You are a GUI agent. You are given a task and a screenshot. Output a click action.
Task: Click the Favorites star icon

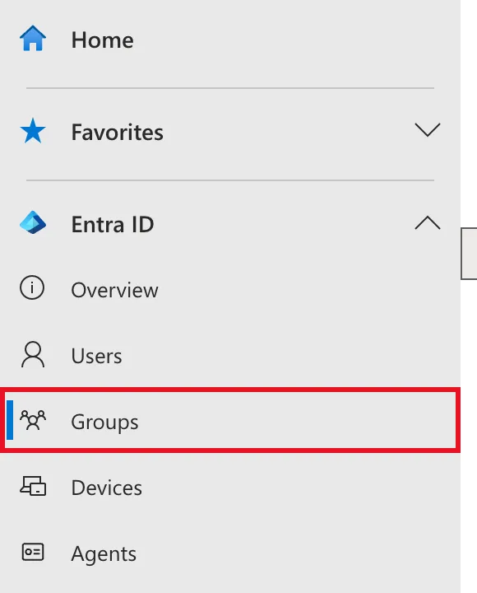click(x=33, y=131)
